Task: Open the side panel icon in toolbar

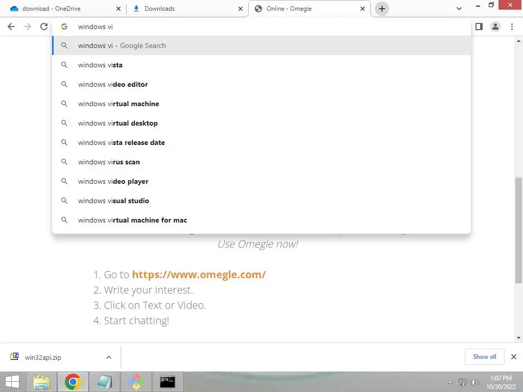Action: point(479,27)
